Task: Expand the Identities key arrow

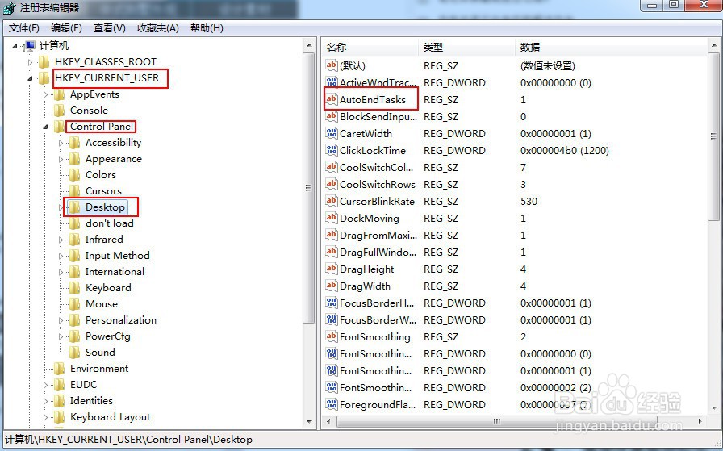Action: pos(45,401)
